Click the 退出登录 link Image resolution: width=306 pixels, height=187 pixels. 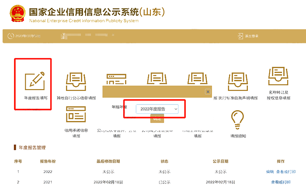(x=251, y=36)
